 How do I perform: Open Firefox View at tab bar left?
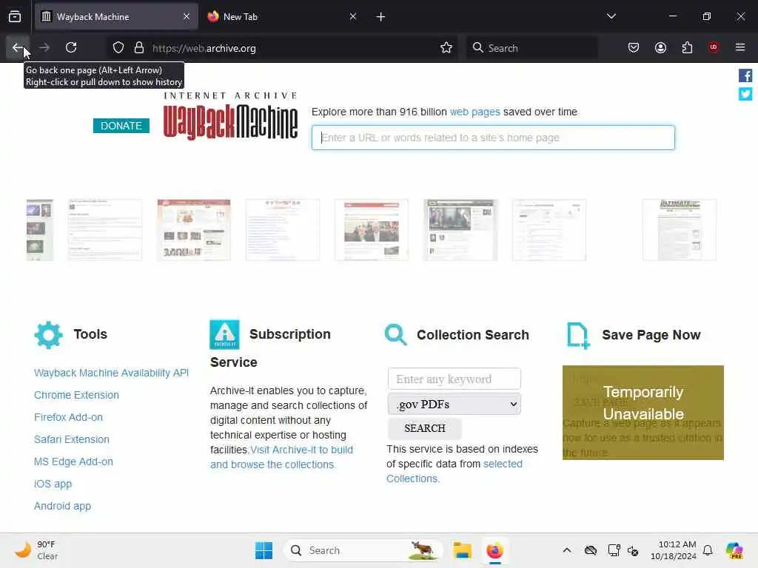(15, 17)
